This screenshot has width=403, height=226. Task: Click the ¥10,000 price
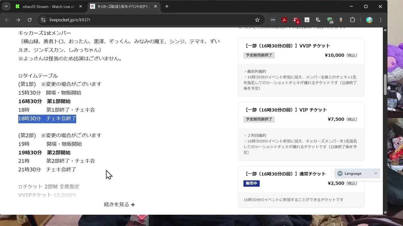tap(334, 55)
